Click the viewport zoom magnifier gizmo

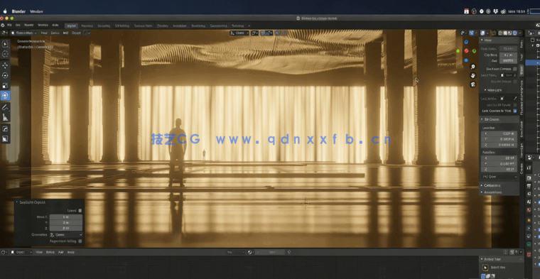pyautogui.click(x=472, y=67)
